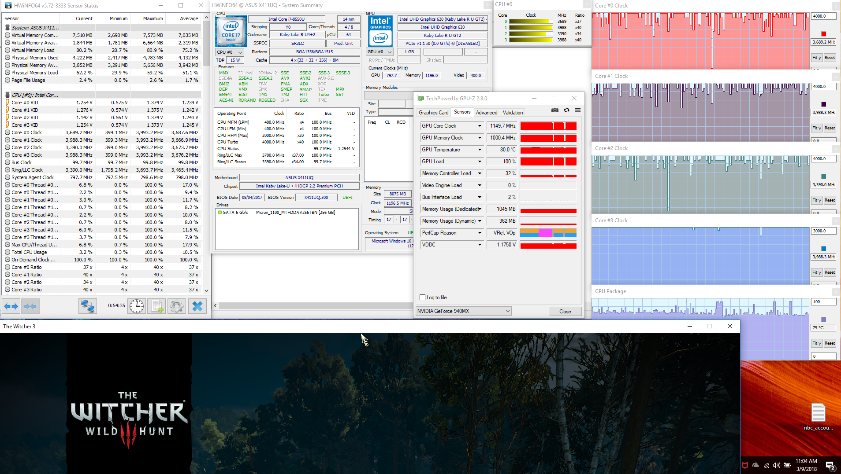Click Fit y on the Core #0 Clock graph
This screenshot has width=841, height=474.
click(817, 58)
